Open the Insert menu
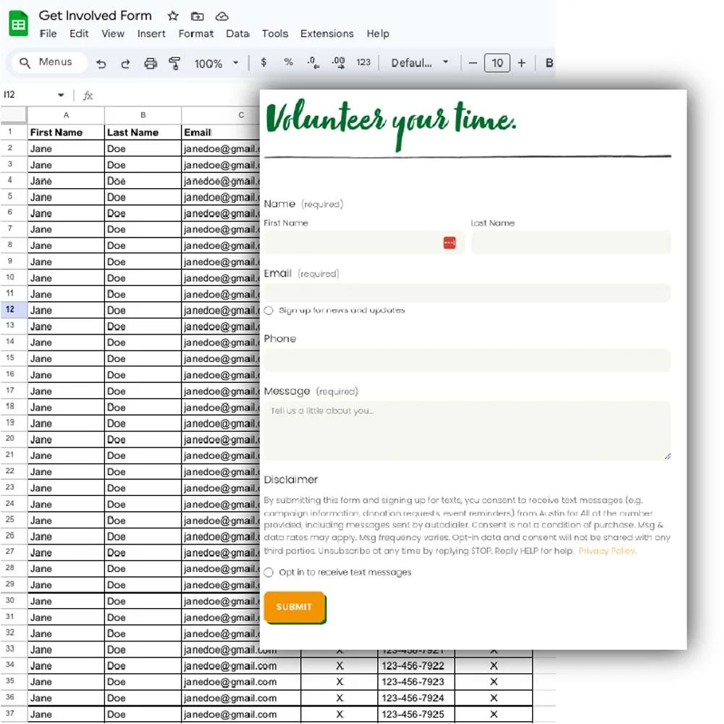Viewport: 724px width, 724px height. 151,34
